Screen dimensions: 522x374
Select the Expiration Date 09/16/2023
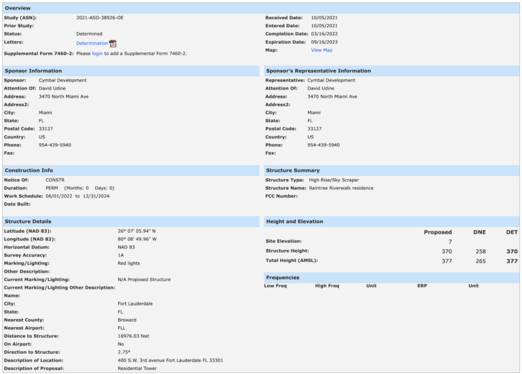324,42
